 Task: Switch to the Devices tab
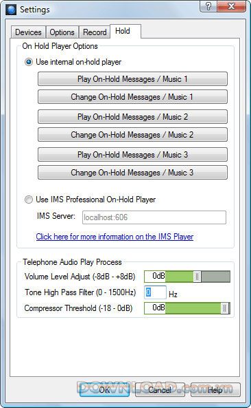pyautogui.click(x=28, y=32)
